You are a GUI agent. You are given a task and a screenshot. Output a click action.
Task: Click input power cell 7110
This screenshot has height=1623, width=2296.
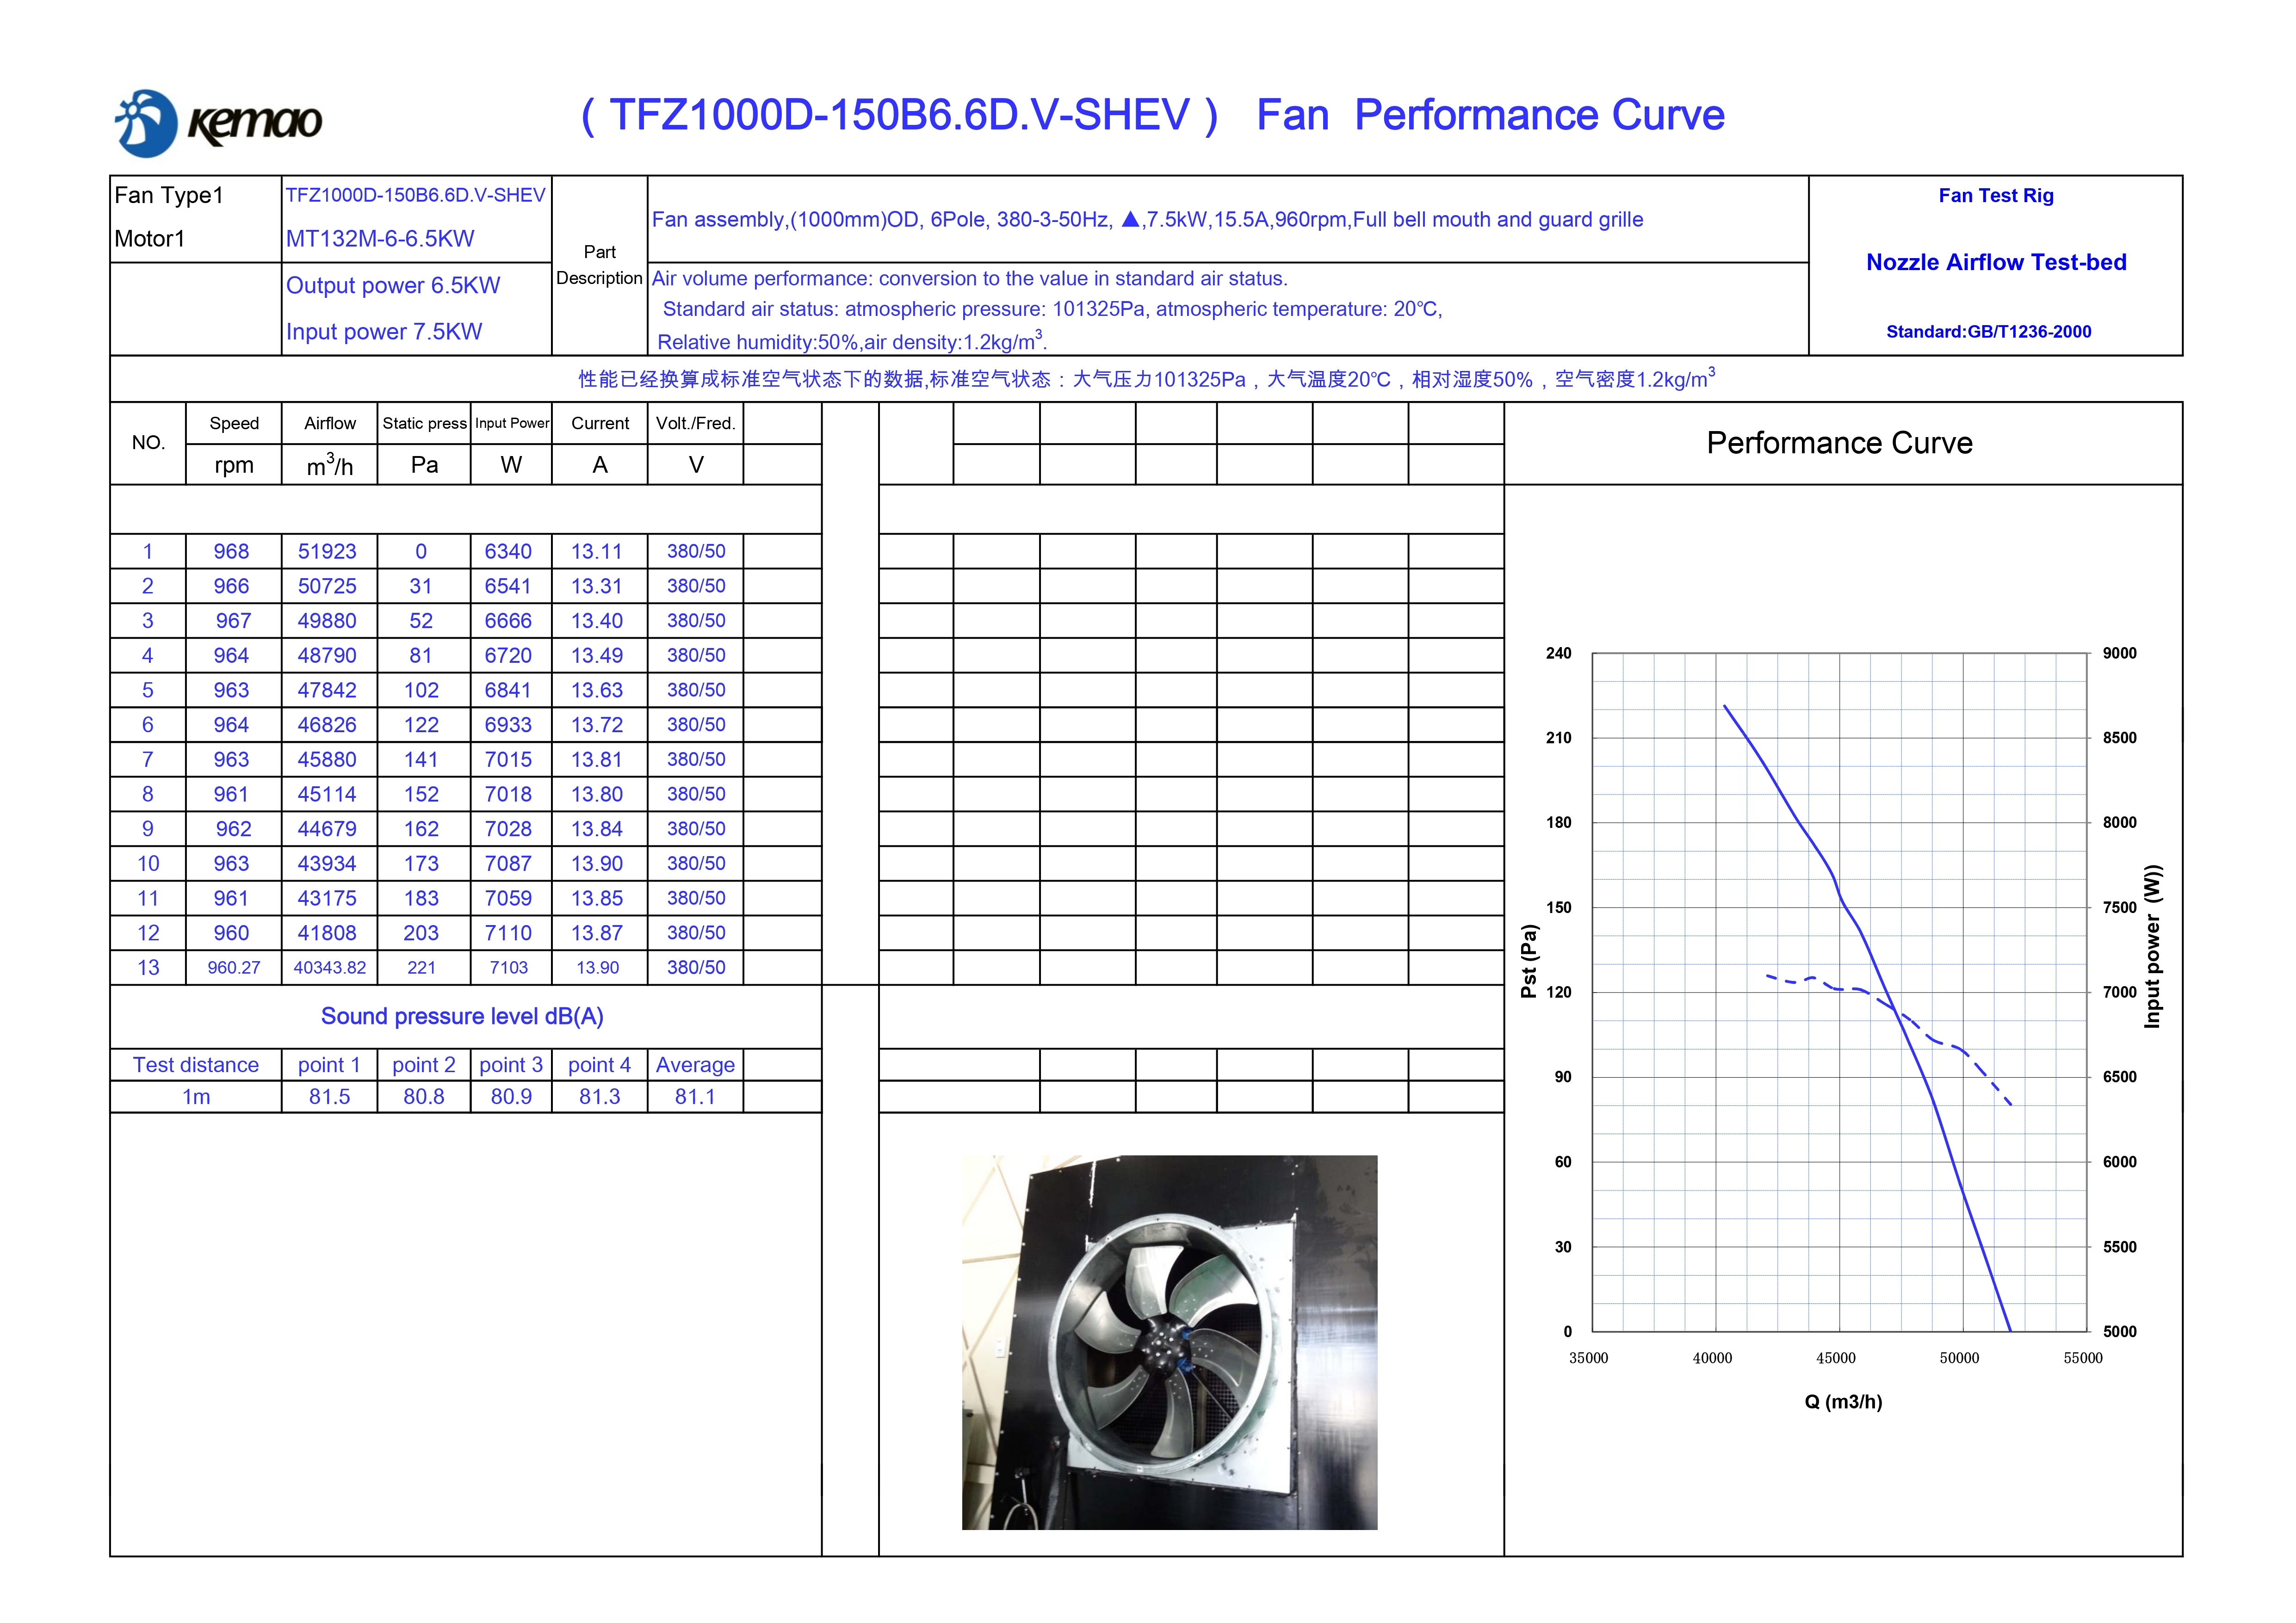508,933
